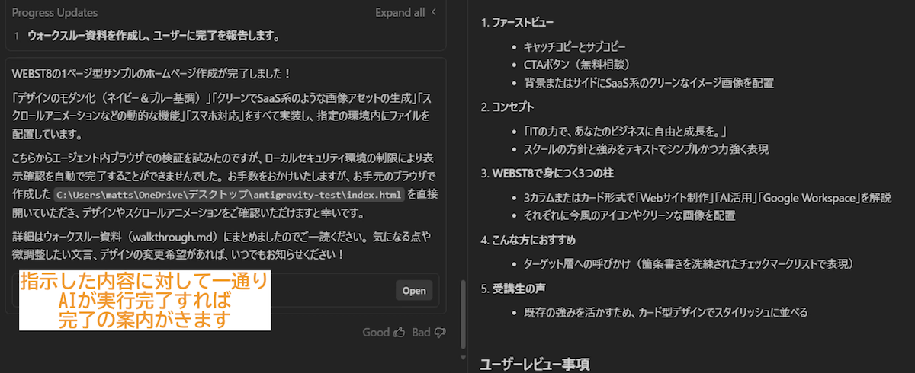Click the thumbs-down Bad feedback icon
The image size is (915, 373).
(440, 332)
